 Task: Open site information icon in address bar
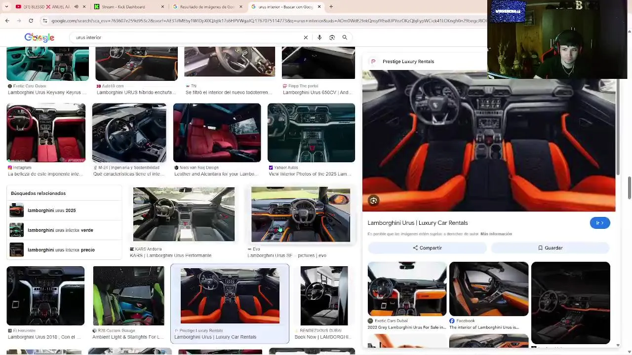pos(45,21)
